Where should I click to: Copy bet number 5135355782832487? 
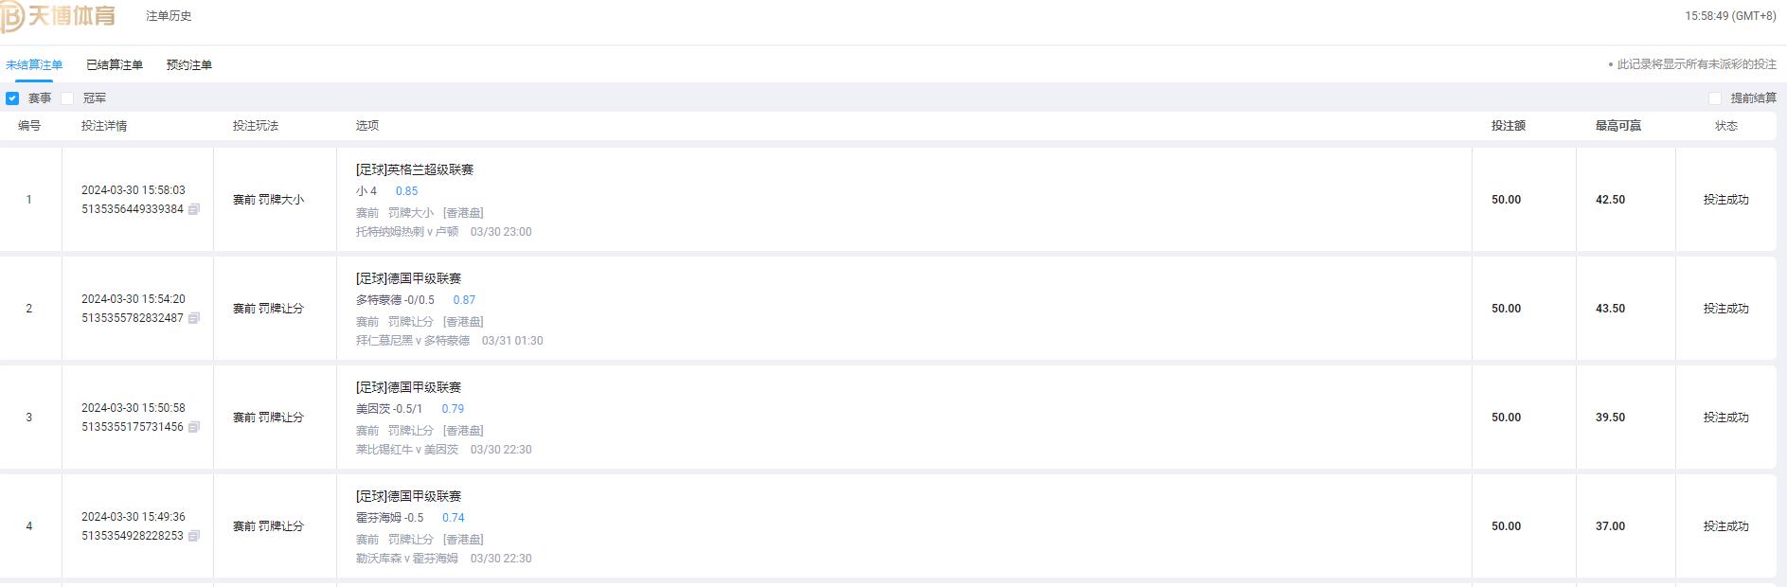(194, 318)
